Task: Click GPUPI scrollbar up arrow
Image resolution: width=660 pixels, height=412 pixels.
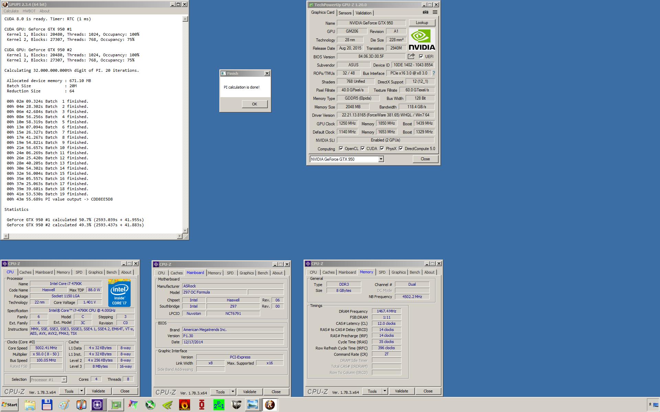Action: point(185,19)
